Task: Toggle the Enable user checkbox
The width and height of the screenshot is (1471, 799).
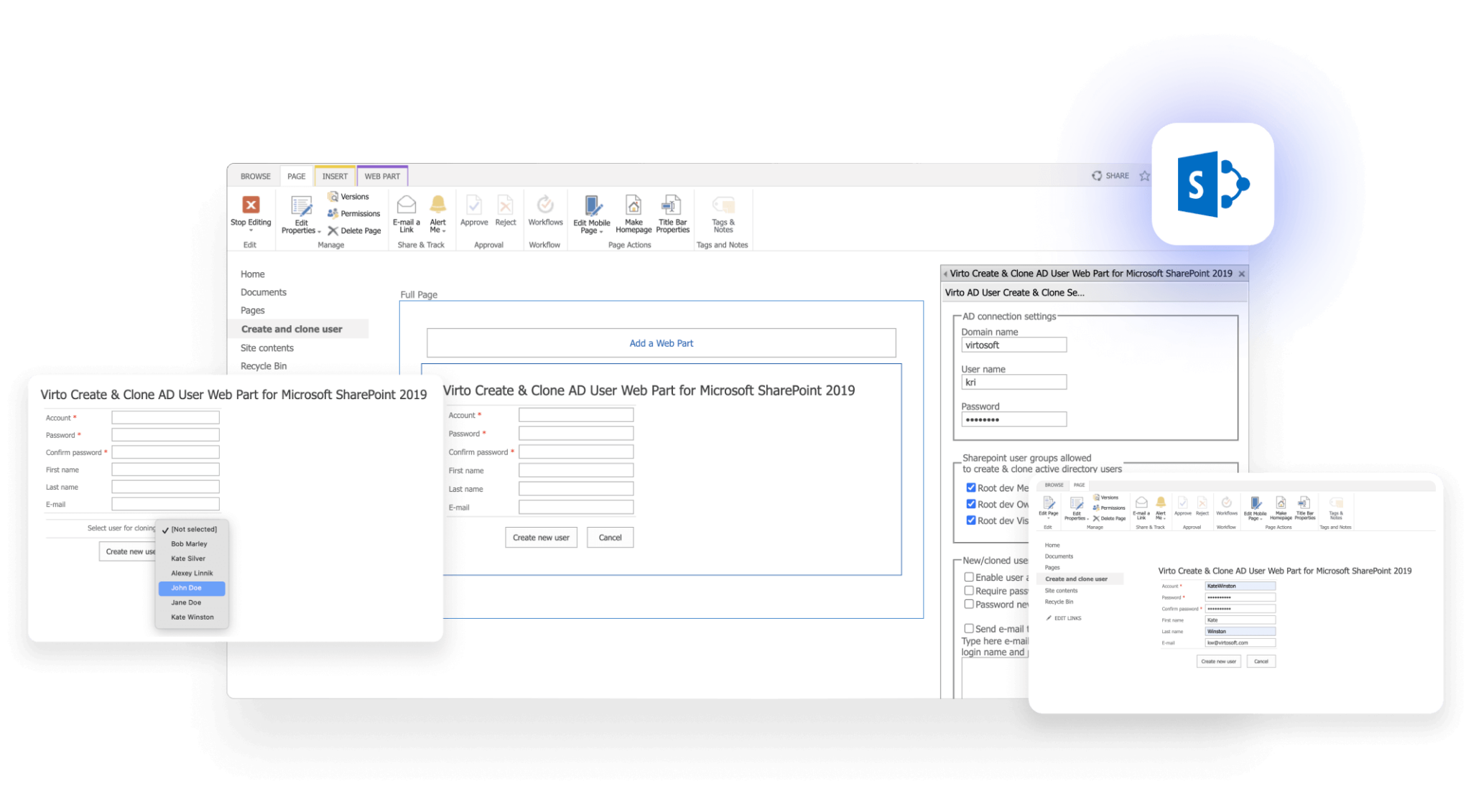Action: tap(969, 576)
